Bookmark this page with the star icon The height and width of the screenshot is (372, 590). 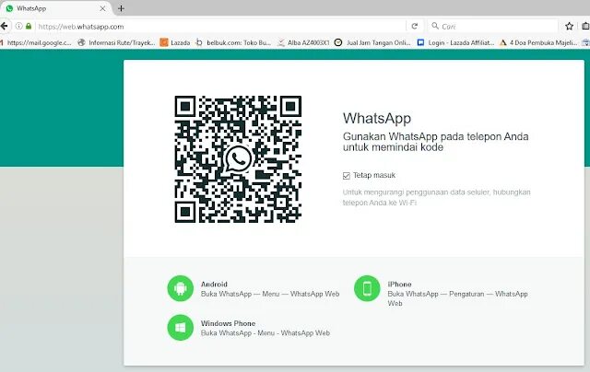[x=570, y=26]
